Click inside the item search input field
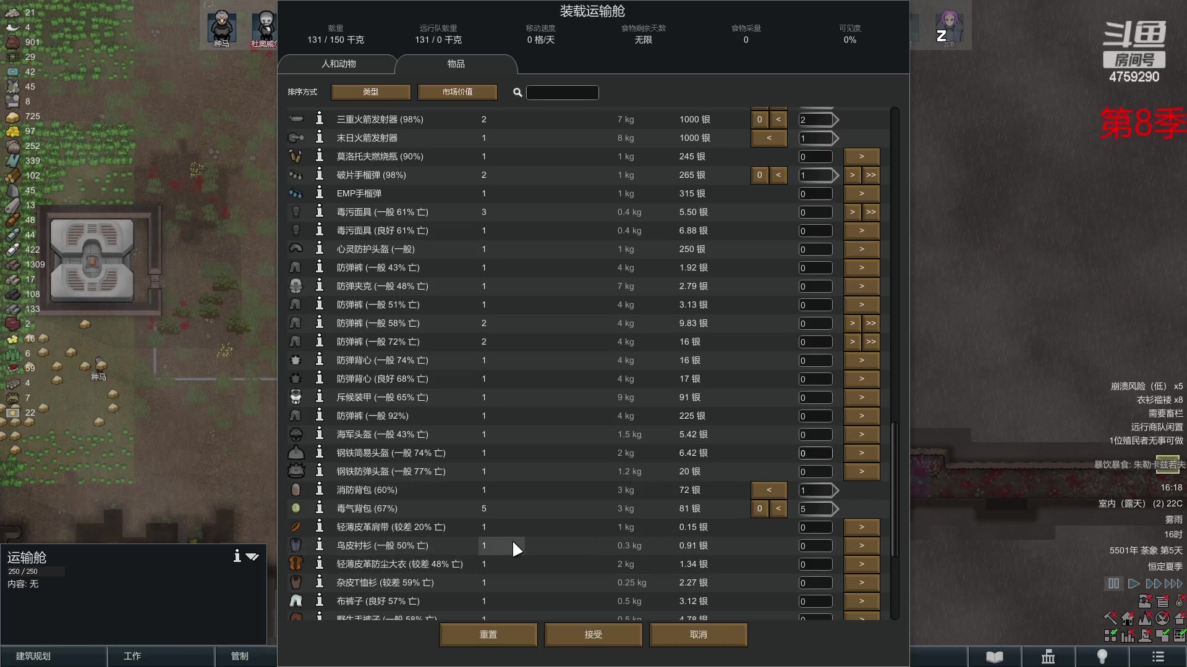Viewport: 1187px width, 667px height. tap(561, 93)
